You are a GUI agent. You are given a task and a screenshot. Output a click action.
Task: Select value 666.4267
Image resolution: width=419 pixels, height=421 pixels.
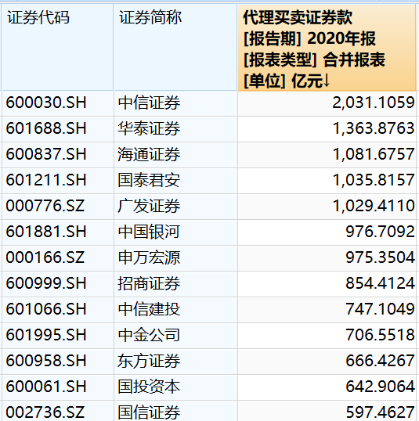click(x=327, y=361)
